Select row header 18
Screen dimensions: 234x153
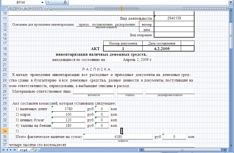tap(5, 49)
